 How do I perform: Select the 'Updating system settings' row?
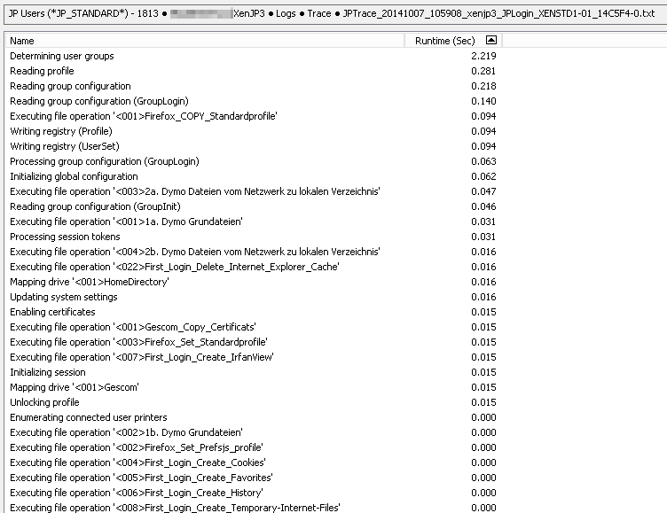[x=63, y=297]
